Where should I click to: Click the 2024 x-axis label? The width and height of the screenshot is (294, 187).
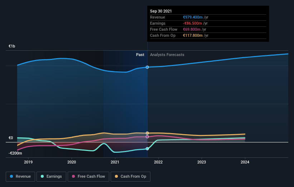point(245,162)
